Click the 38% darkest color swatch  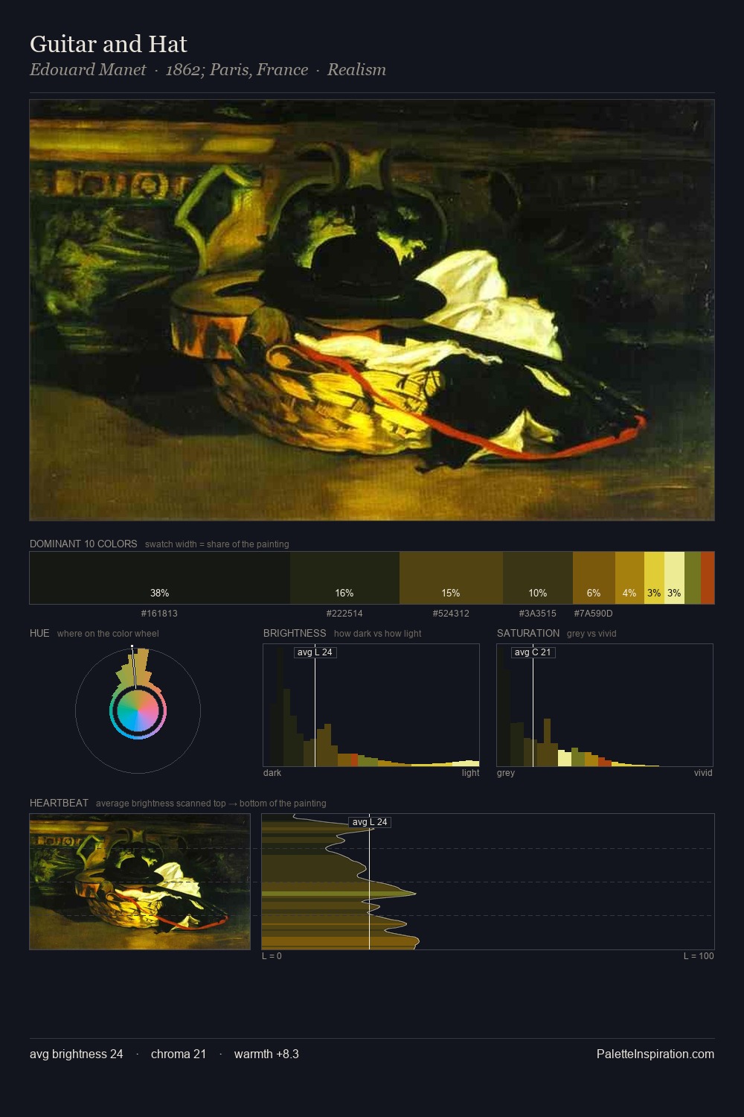(x=160, y=578)
